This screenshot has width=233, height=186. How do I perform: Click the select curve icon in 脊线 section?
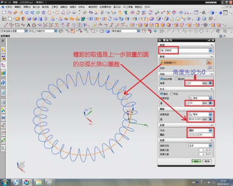click(x=209, y=63)
